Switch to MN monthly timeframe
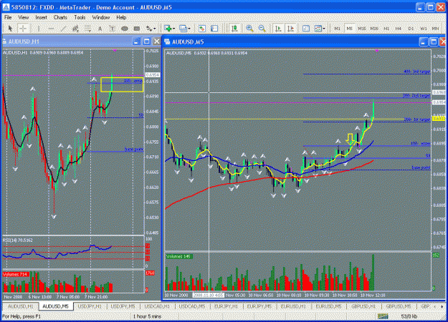This screenshot has height=322, width=448. click(435, 29)
